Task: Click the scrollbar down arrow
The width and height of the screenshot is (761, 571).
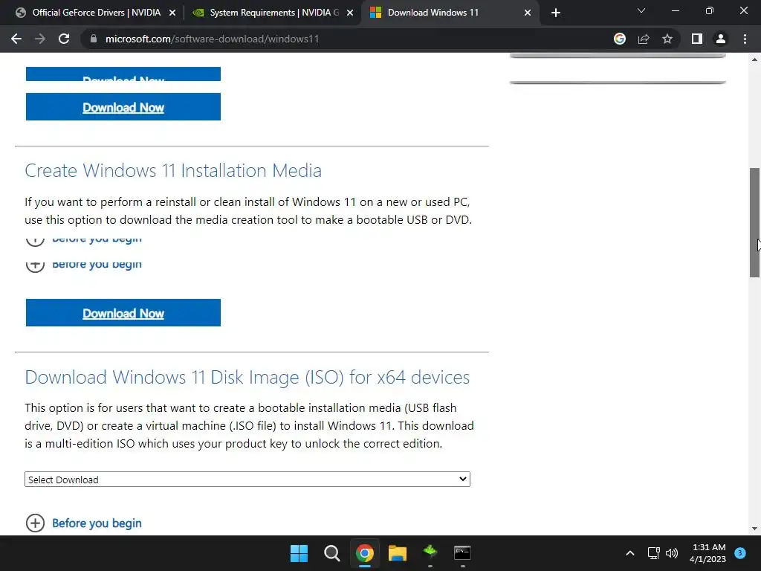Action: click(x=754, y=529)
